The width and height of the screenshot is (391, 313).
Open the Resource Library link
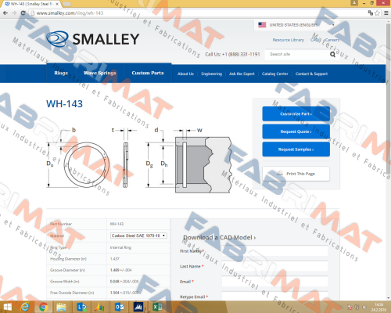289,40
